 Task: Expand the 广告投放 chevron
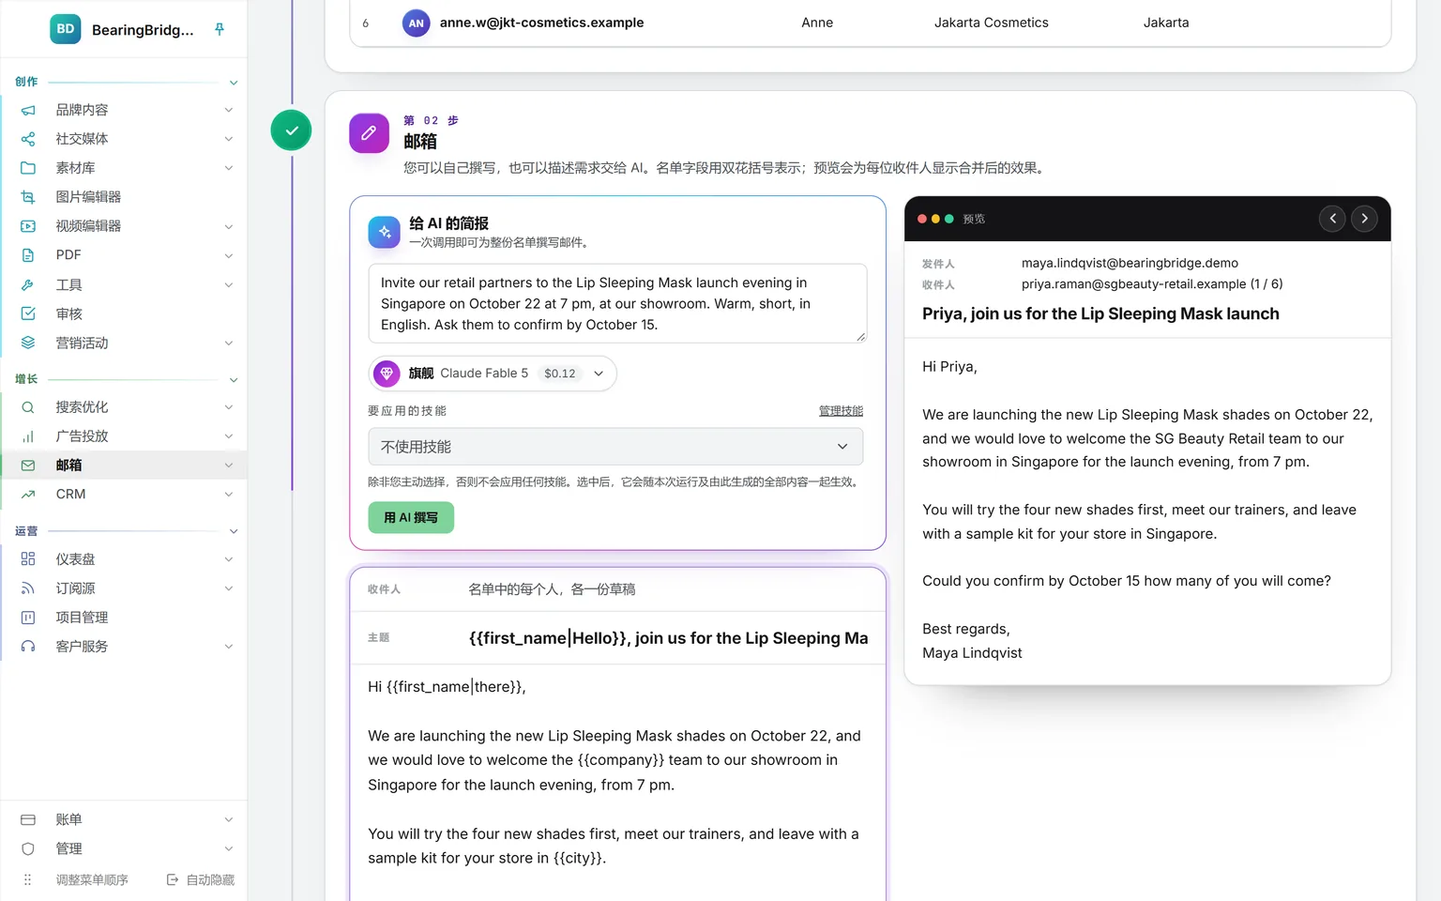229,436
